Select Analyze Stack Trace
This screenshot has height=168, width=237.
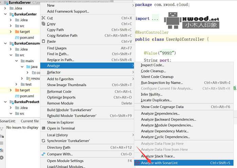pyautogui.click(x=184, y=156)
